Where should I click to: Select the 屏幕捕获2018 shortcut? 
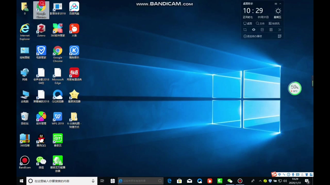(x=41, y=96)
